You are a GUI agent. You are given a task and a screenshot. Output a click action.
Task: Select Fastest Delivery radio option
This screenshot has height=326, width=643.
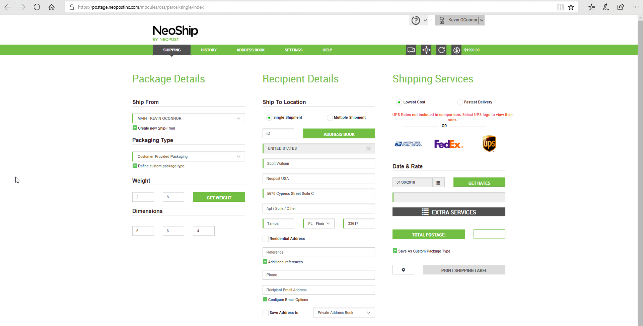(x=460, y=102)
